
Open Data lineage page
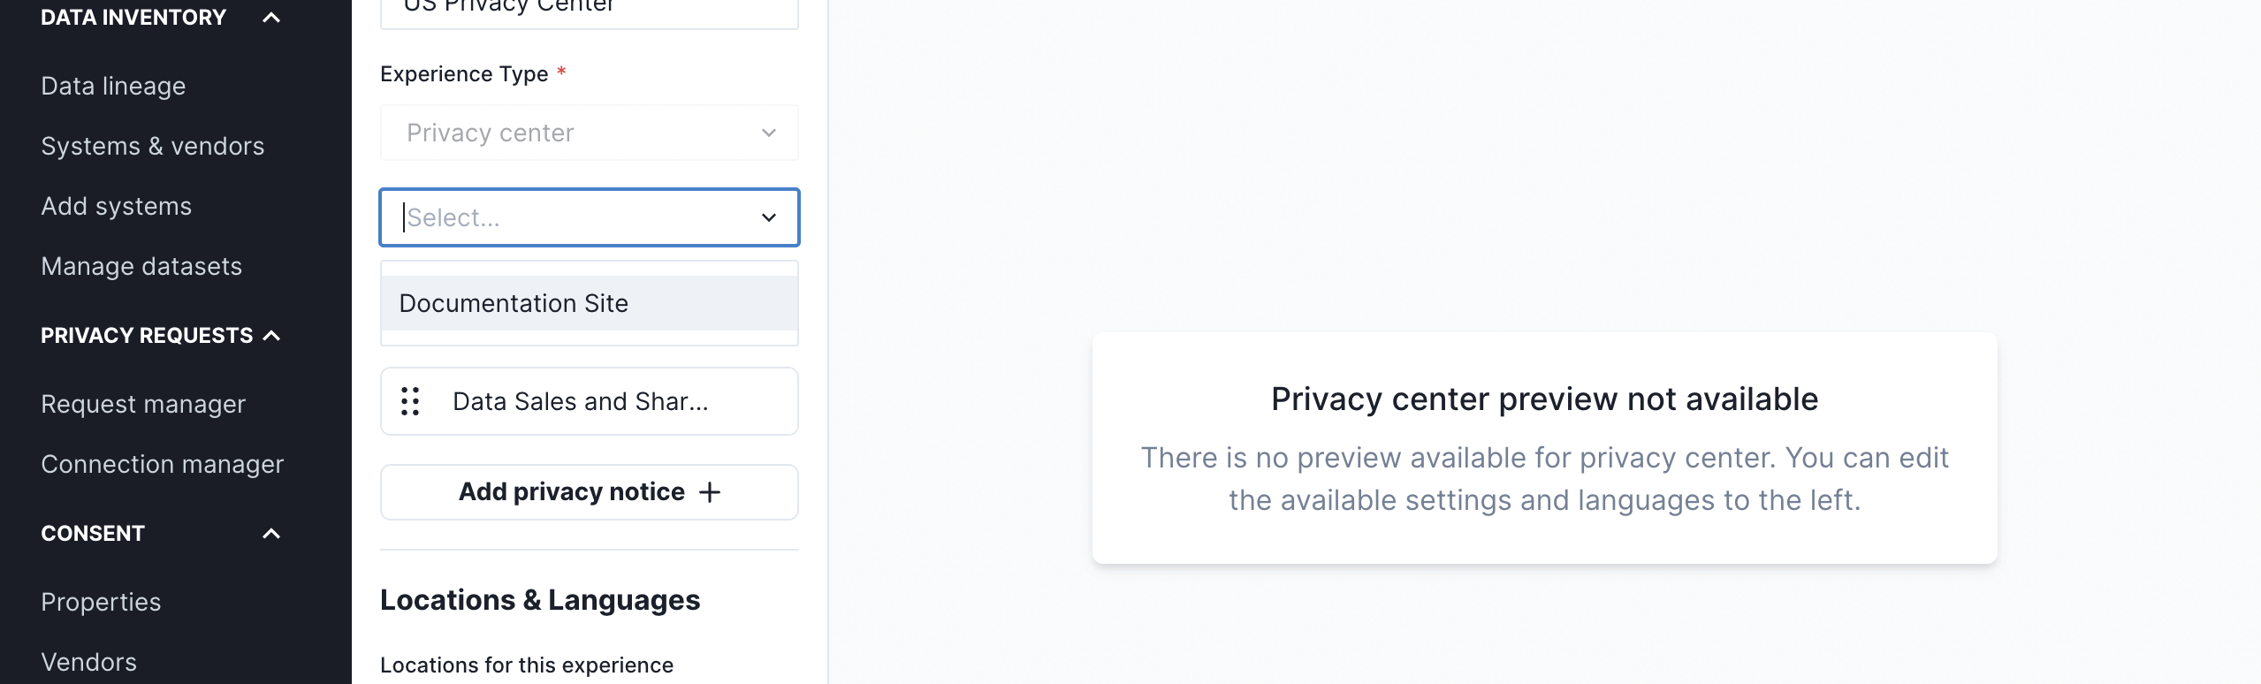(113, 86)
